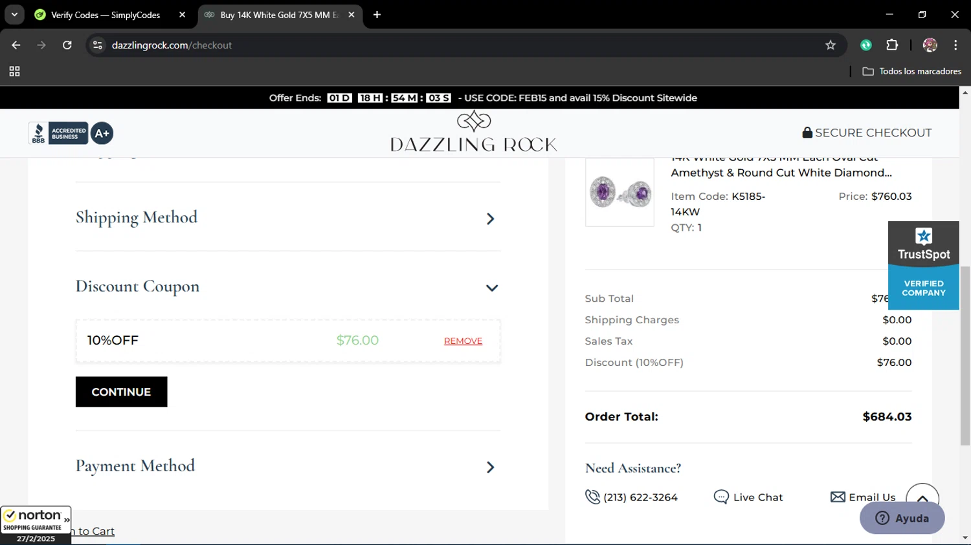Open a new browser tab
Image resolution: width=971 pixels, height=545 pixels.
(377, 15)
